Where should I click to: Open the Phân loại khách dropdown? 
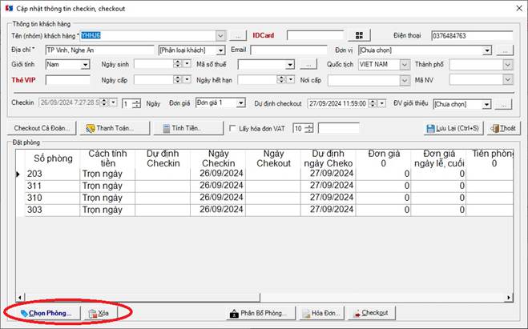pyautogui.click(x=220, y=50)
